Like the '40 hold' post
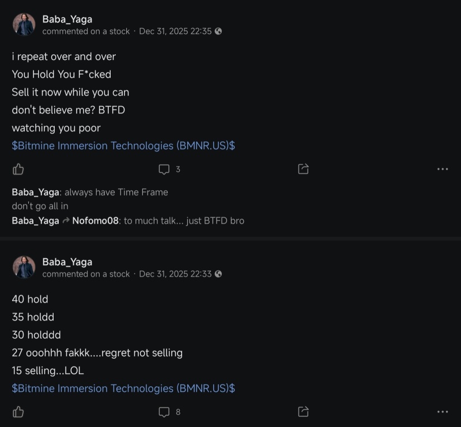The image size is (461, 427). 18,411
